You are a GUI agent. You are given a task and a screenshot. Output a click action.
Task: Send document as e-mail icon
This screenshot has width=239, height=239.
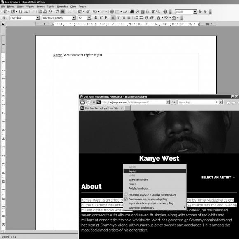26,12
